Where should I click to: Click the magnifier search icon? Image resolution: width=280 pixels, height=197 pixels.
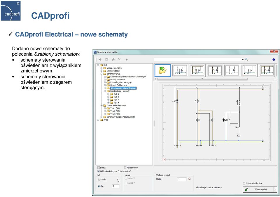247,59
